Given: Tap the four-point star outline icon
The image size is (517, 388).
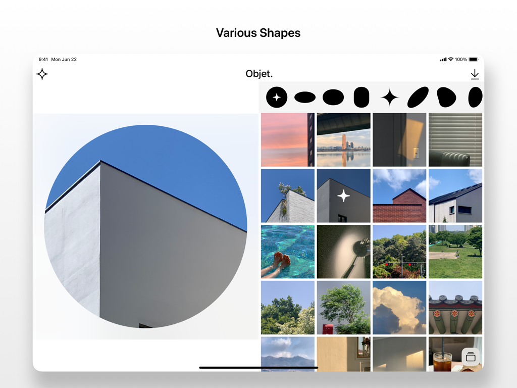Looking at the screenshot, I should point(42,74).
